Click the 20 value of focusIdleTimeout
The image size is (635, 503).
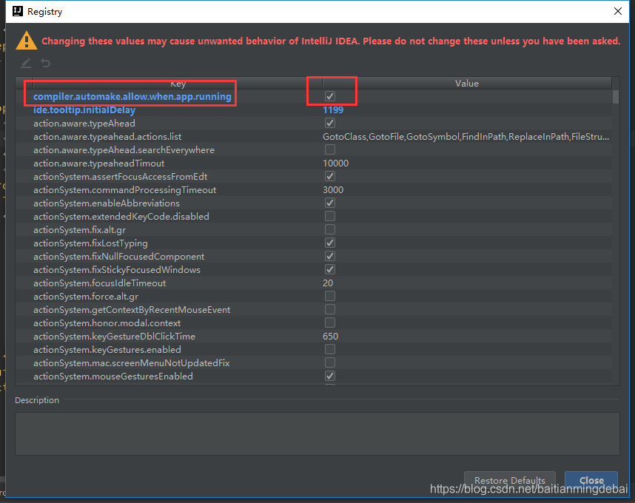click(x=328, y=283)
